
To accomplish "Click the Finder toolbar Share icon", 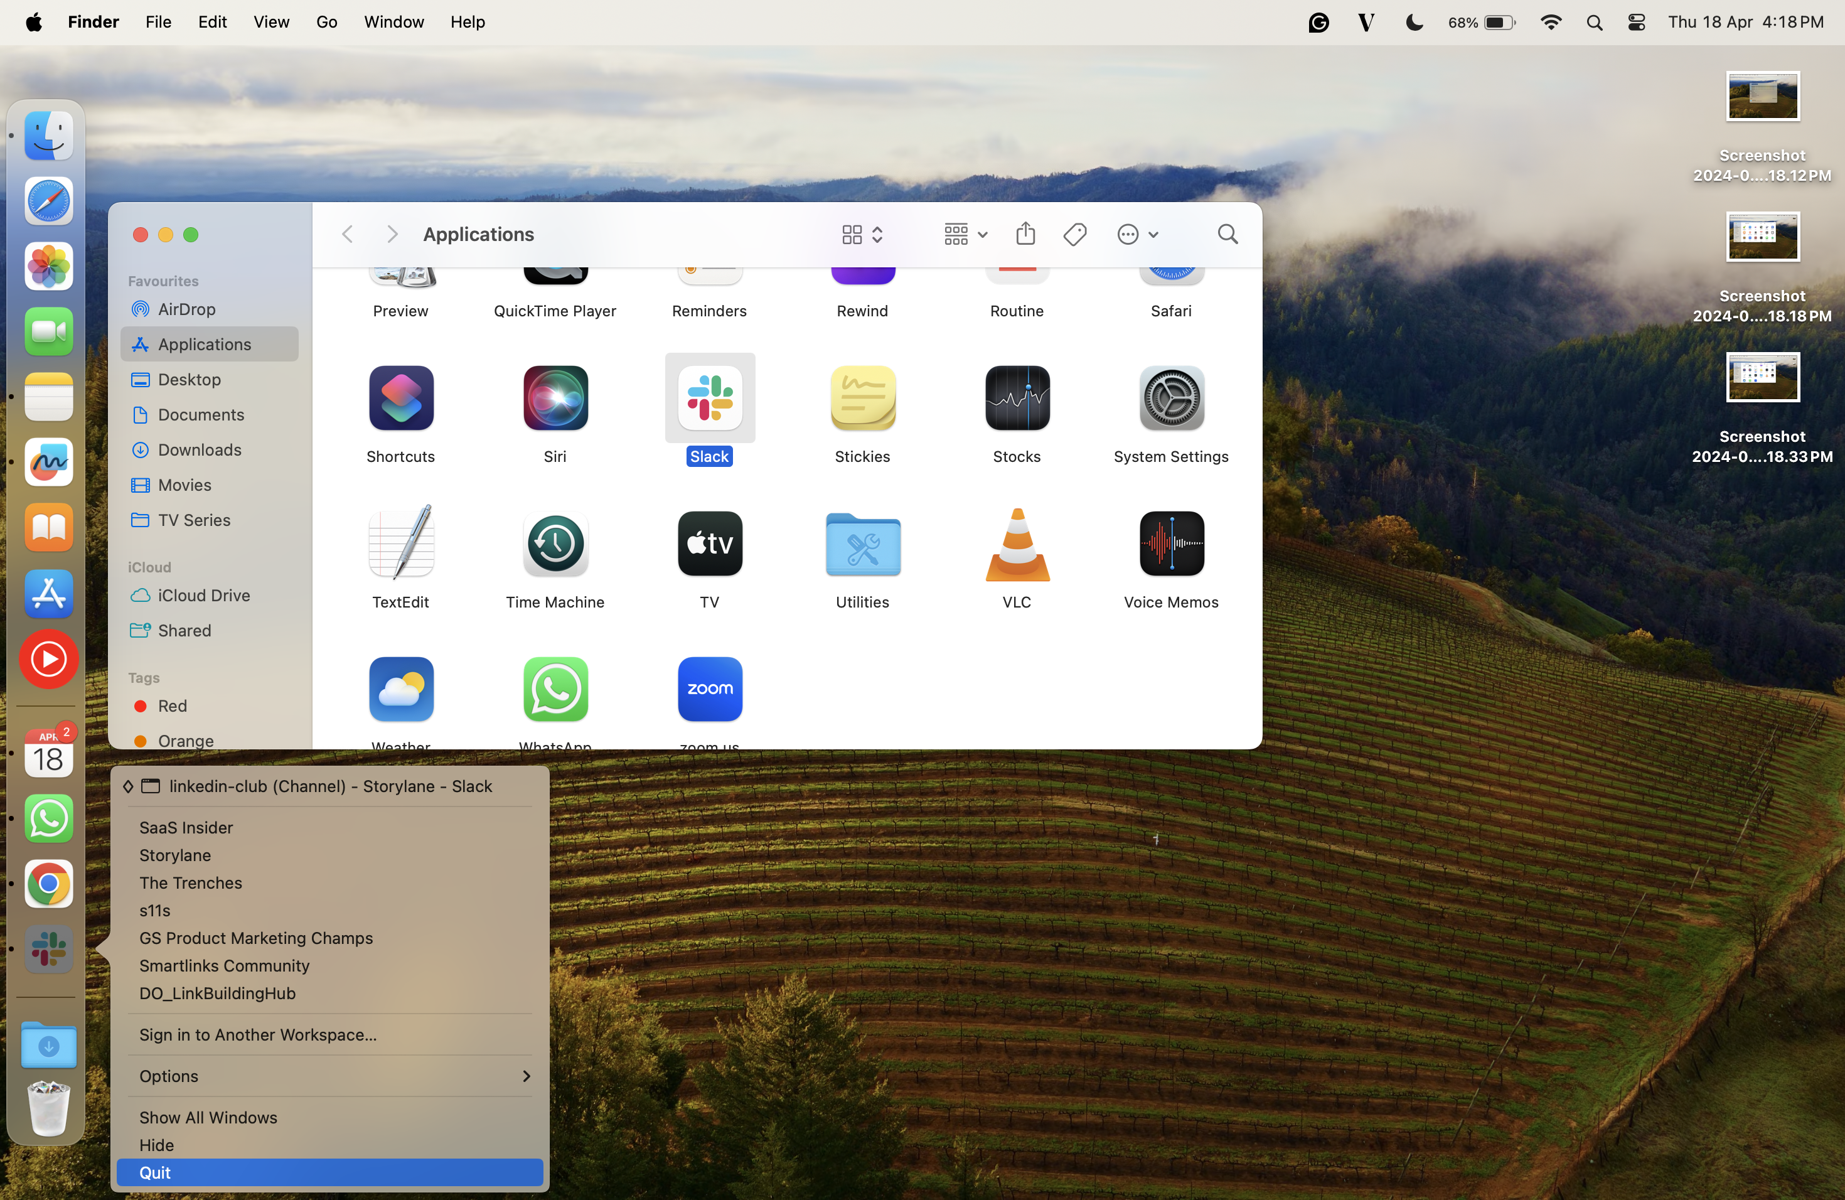I will point(1025,234).
